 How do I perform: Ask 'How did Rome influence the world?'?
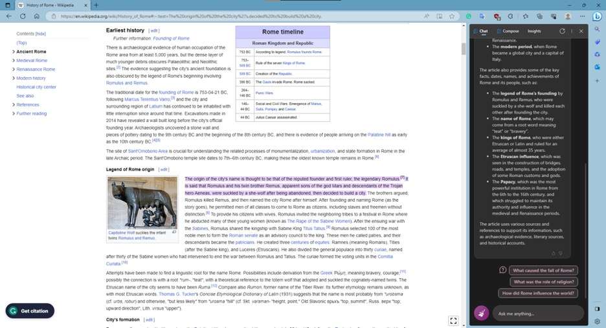point(538,293)
